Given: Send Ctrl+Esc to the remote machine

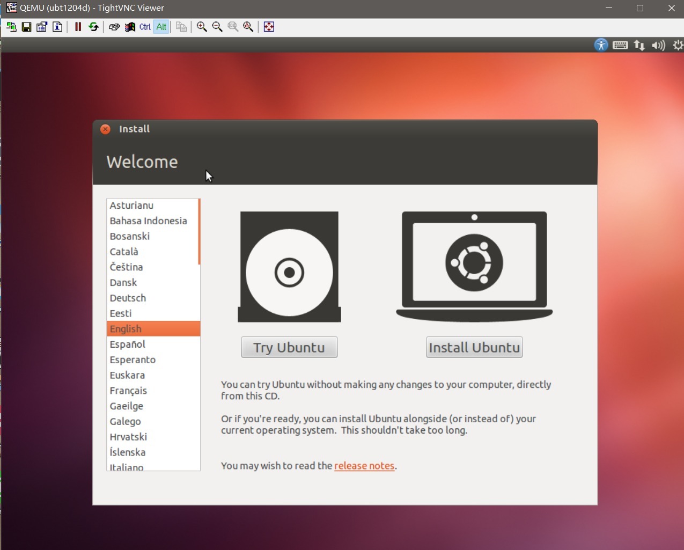Looking at the screenshot, I should coord(129,27).
